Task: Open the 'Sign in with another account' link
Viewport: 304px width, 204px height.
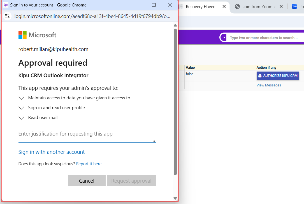Action: (52, 152)
